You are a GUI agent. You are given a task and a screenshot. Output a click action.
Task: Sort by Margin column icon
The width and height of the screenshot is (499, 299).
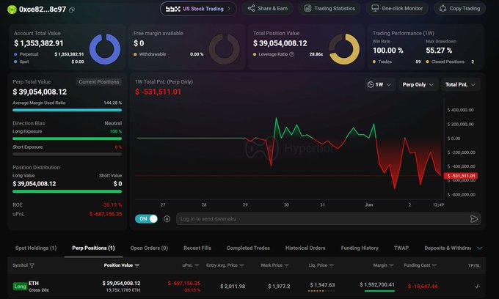(x=391, y=265)
